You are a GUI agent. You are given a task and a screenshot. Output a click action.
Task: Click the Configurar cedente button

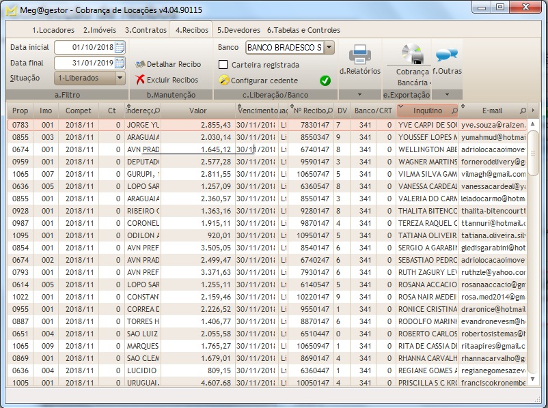click(259, 81)
